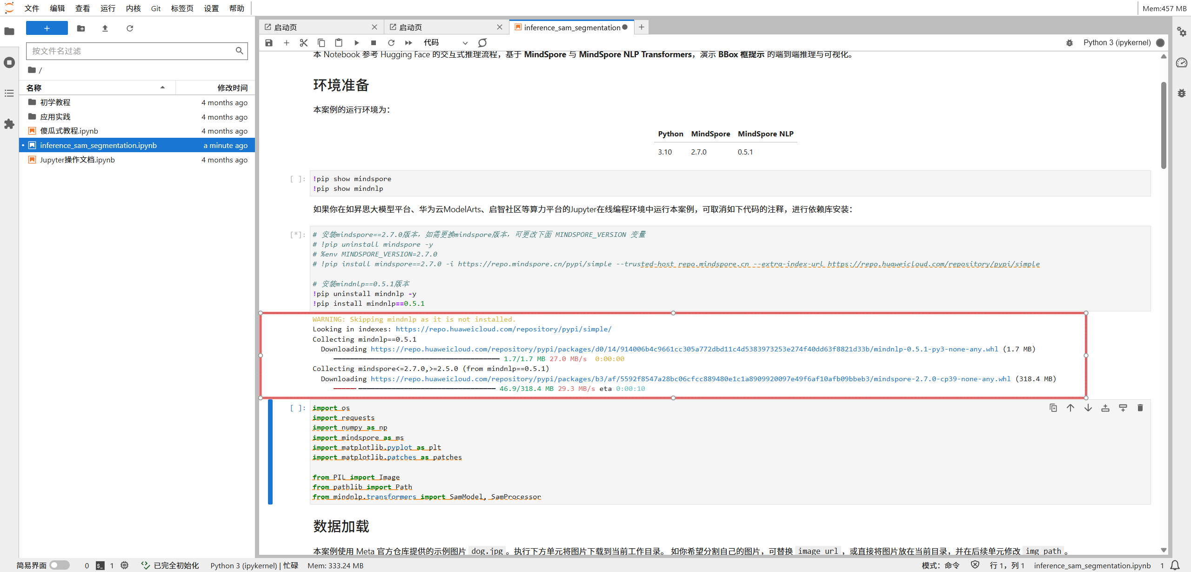Viewport: 1191px width, 572px height.
Task: Open the debugger panel in right sidebar
Action: point(1182,93)
